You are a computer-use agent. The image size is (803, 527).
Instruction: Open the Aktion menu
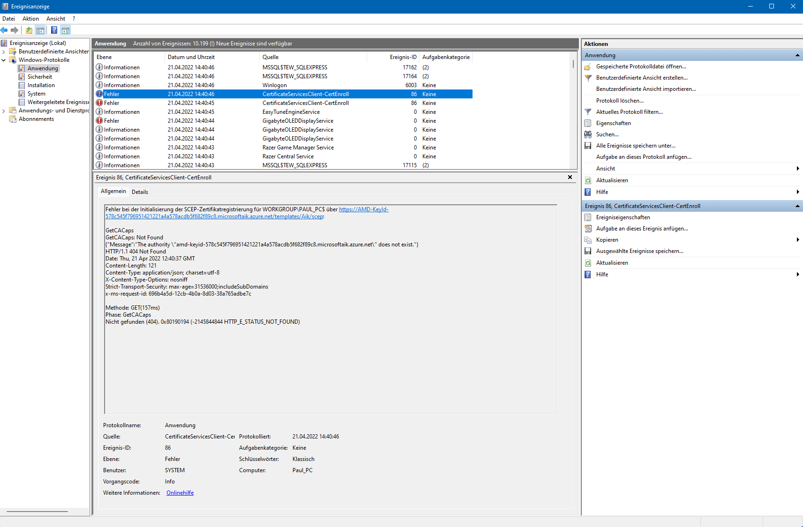click(x=30, y=19)
